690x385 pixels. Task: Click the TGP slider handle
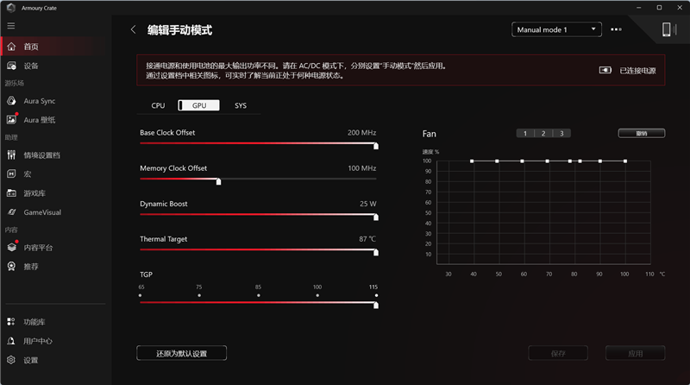pyautogui.click(x=376, y=306)
